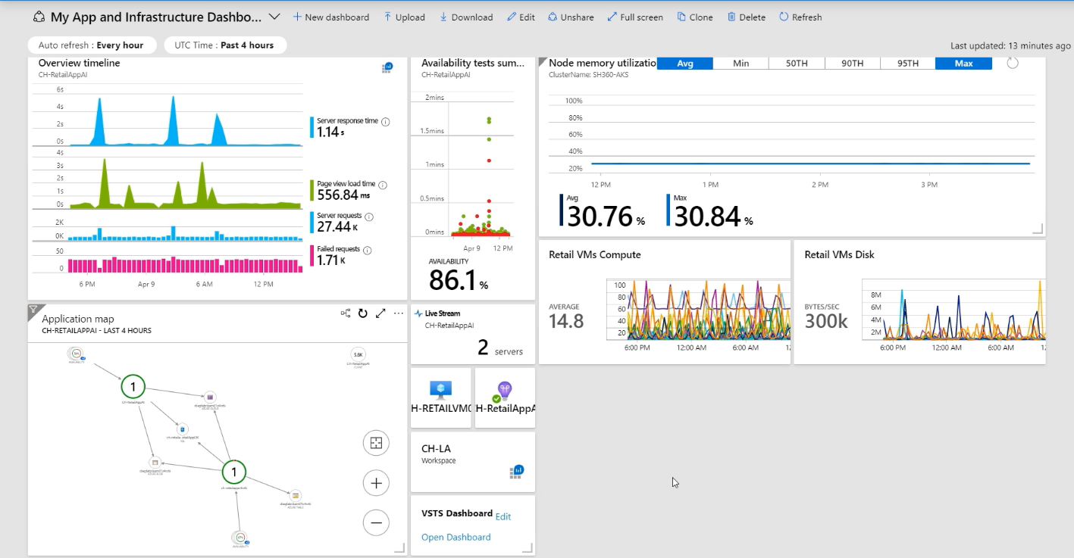Toggle Avg aggregation on node memory chart
1074x558 pixels.
pos(685,64)
